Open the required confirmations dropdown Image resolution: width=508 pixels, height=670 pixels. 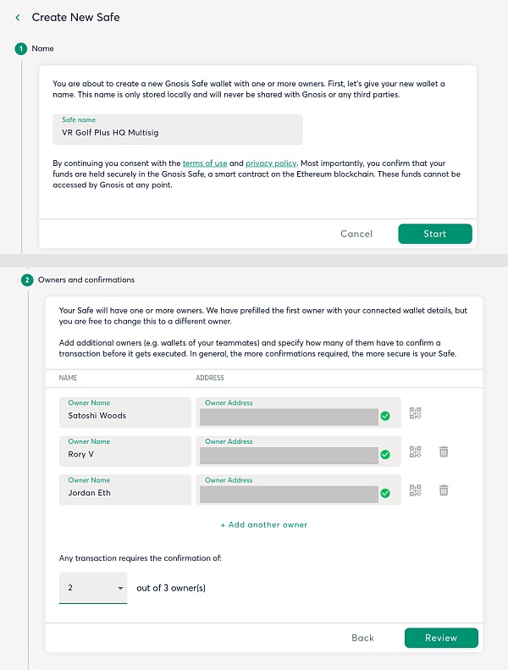tap(93, 587)
